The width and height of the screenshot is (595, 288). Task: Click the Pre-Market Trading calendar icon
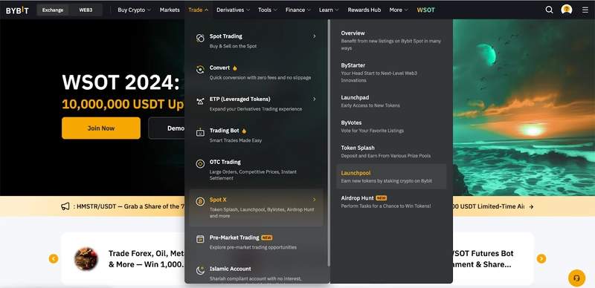200,239
